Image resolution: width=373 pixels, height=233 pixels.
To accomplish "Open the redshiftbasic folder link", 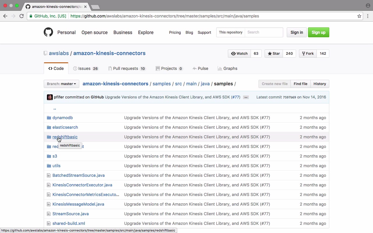I will coord(65,137).
